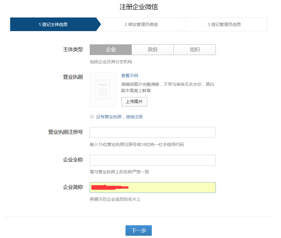The image size is (281, 238).
Task: Click the 企业简称 label
Action: tap(73, 187)
